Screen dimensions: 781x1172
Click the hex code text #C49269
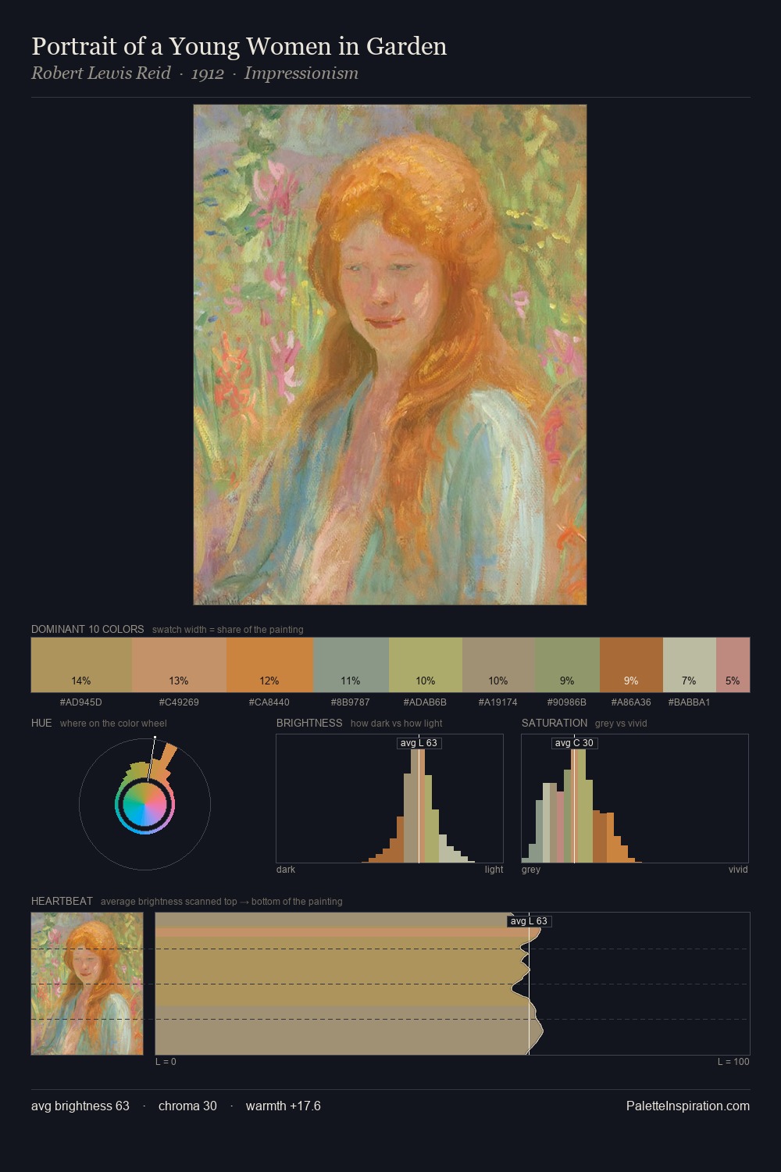tap(179, 702)
